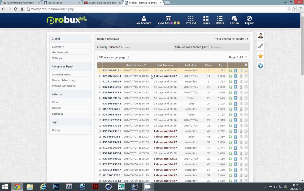Recycle referral R2204036191 with green arrows
Screen dimensions: 304x191
pyautogui.click(x=230, y=71)
